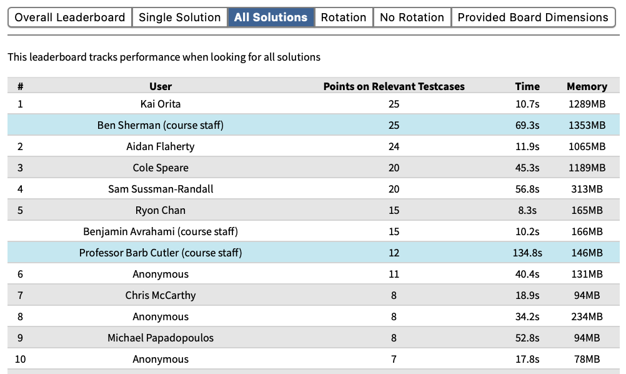This screenshot has height=374, width=626.
Task: Click Chris McCarthy in the leaderboard
Action: [161, 295]
